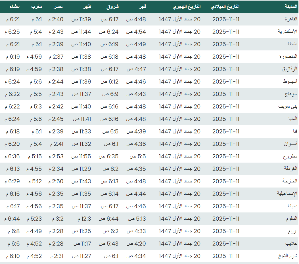This screenshot has width=299, height=264.
Task: Click the المدينة column header
Action: pos(291,7)
